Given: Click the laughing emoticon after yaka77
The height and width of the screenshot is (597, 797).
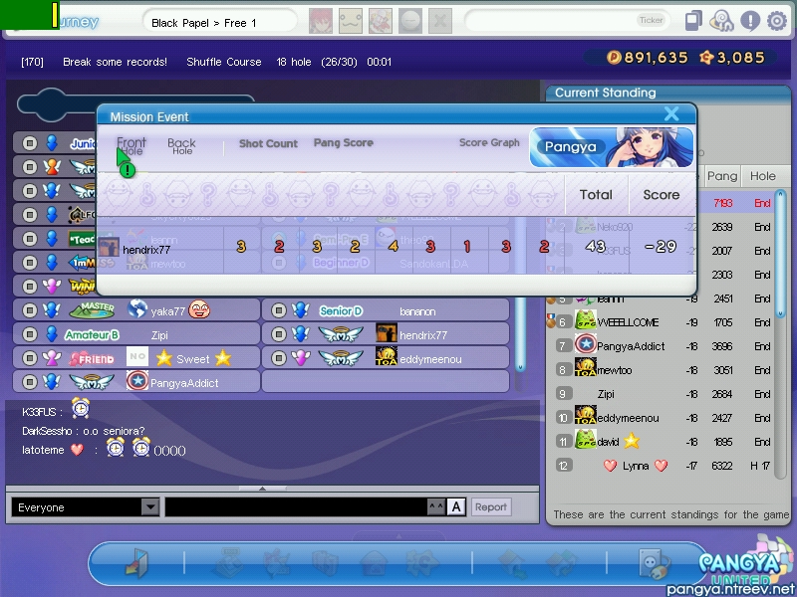Looking at the screenshot, I should click(x=199, y=309).
